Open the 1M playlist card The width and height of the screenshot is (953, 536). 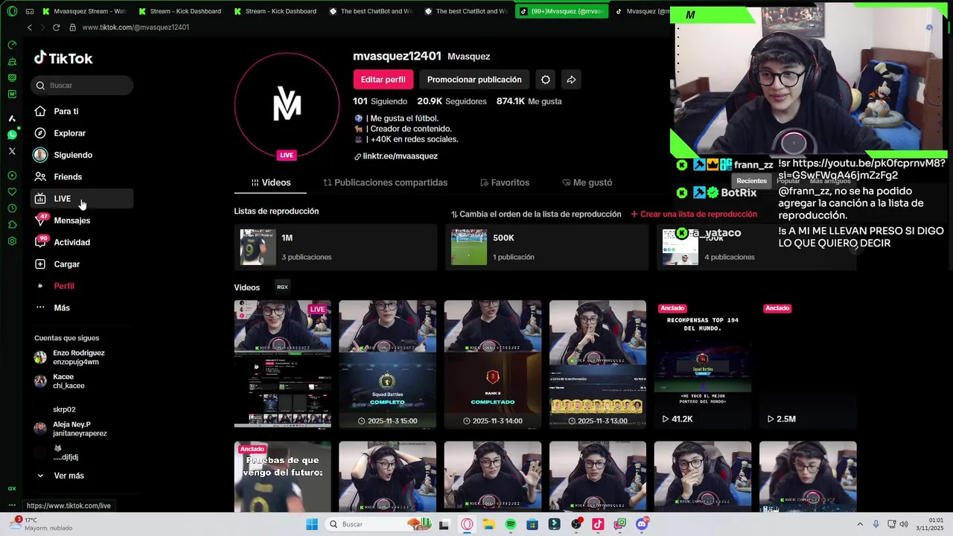point(335,247)
